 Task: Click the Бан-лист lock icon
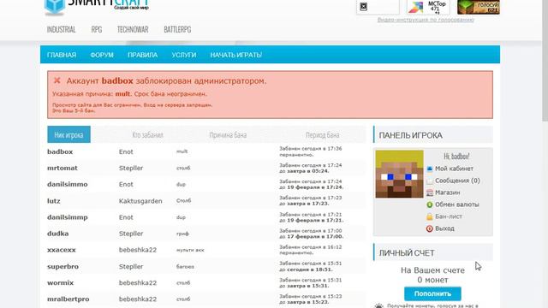430,216
